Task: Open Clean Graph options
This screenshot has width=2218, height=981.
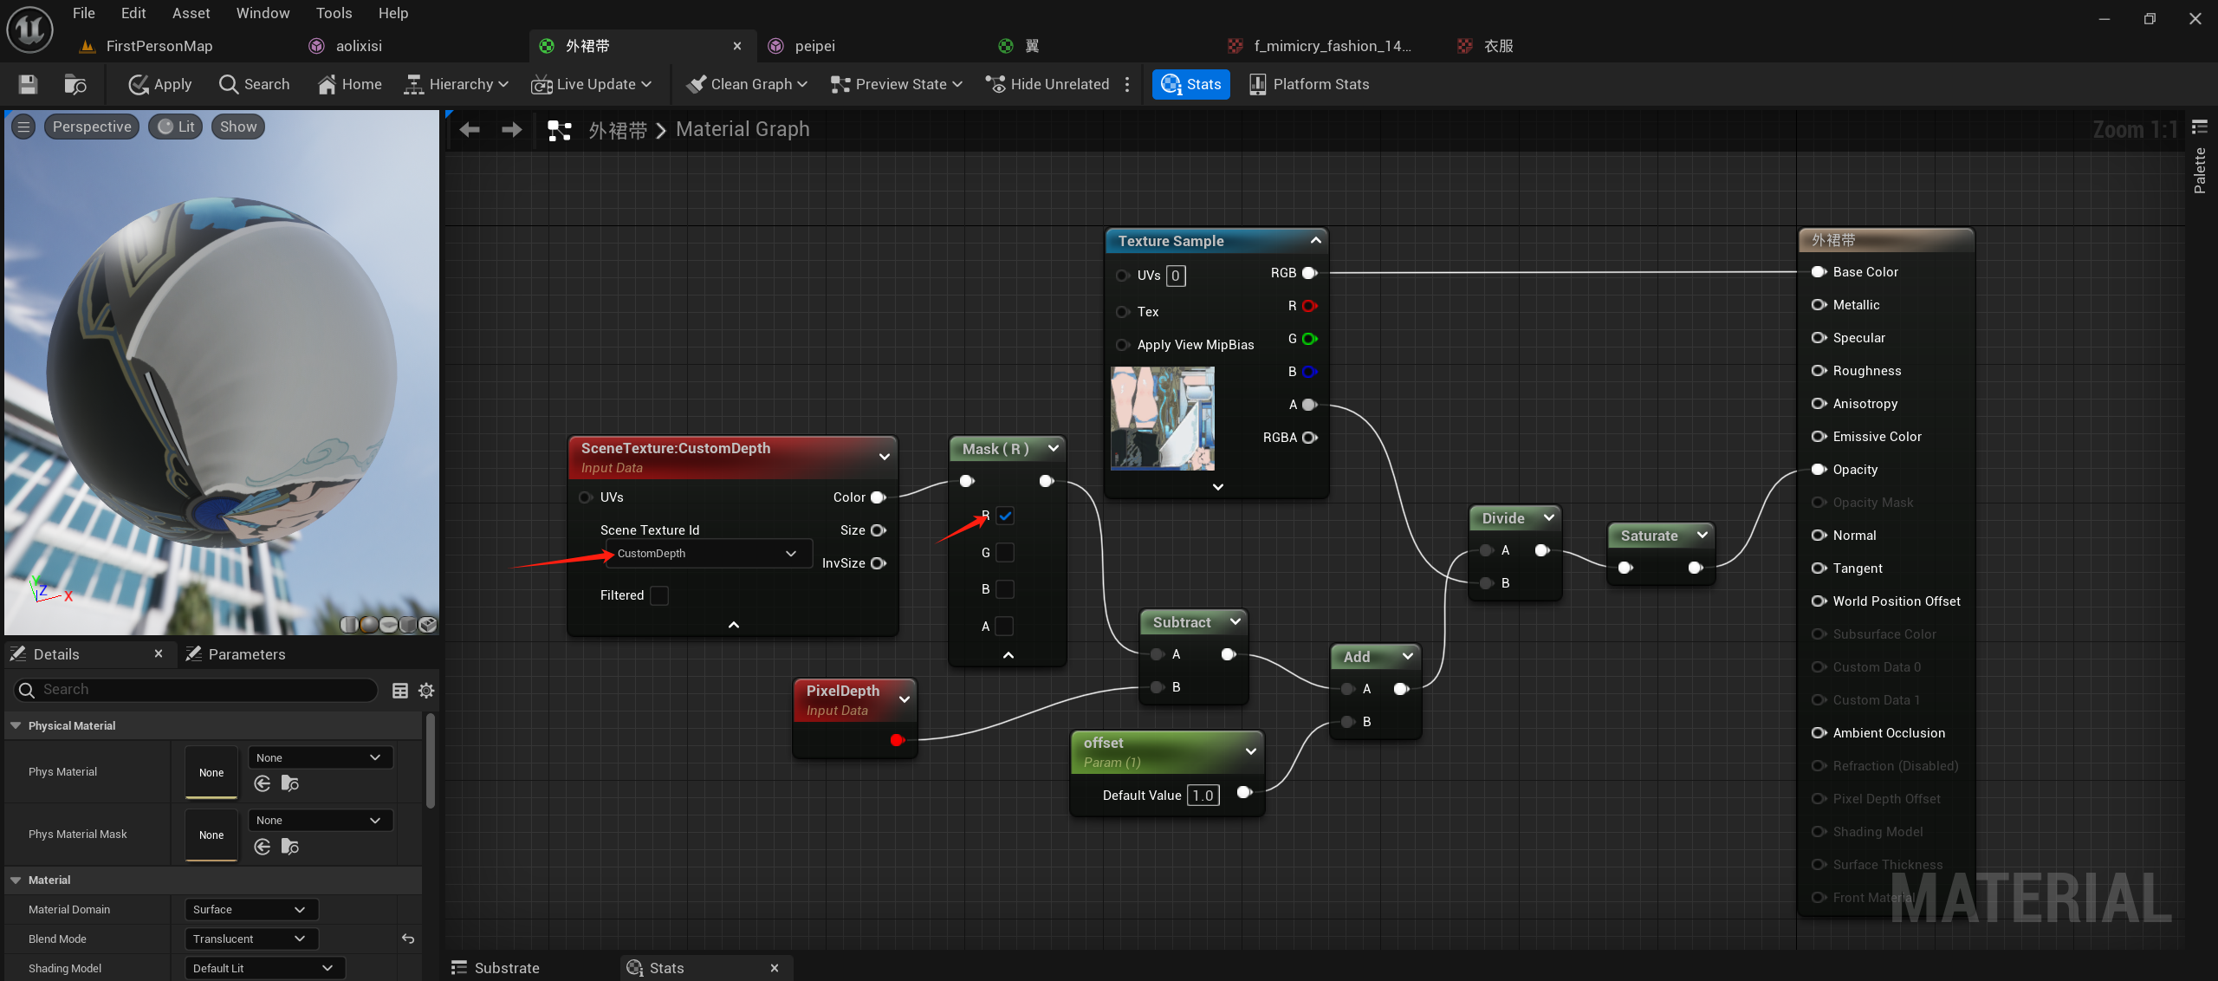Action: click(x=747, y=84)
